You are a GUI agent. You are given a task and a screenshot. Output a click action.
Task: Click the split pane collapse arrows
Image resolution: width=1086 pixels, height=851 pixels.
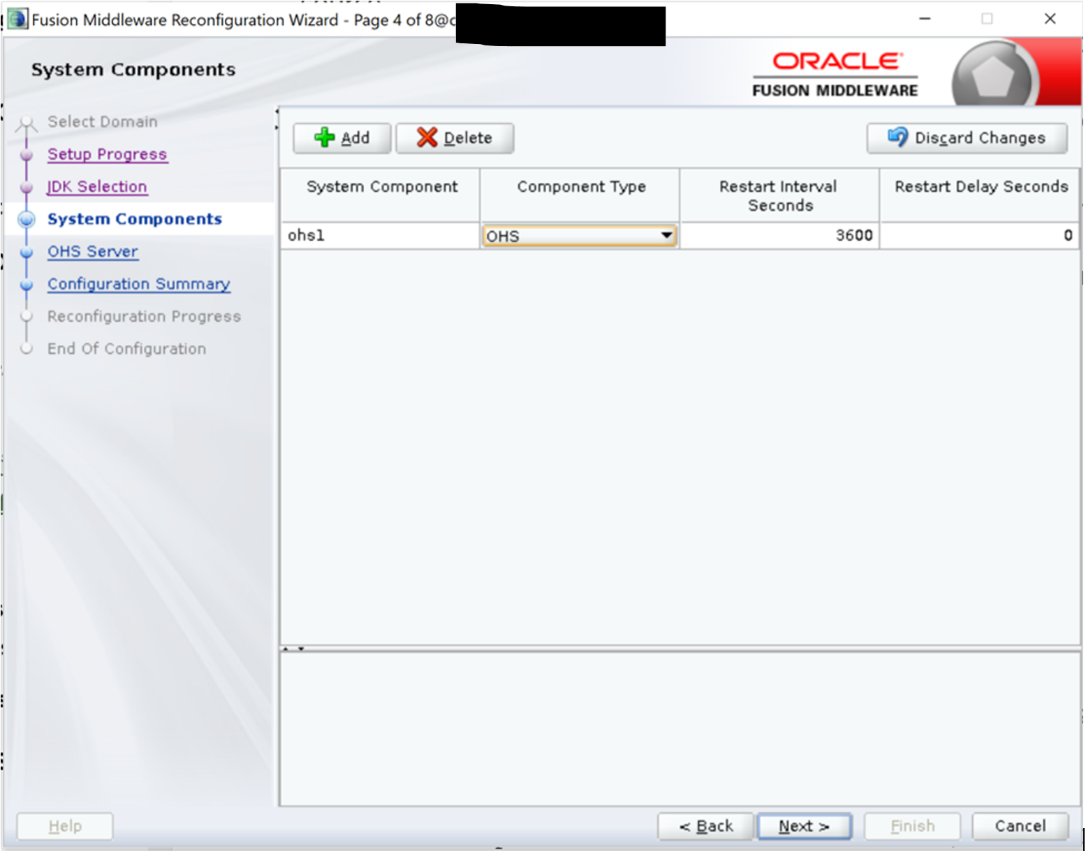click(x=293, y=649)
